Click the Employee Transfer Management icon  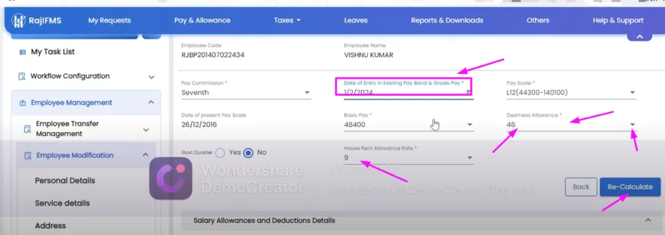pos(27,129)
